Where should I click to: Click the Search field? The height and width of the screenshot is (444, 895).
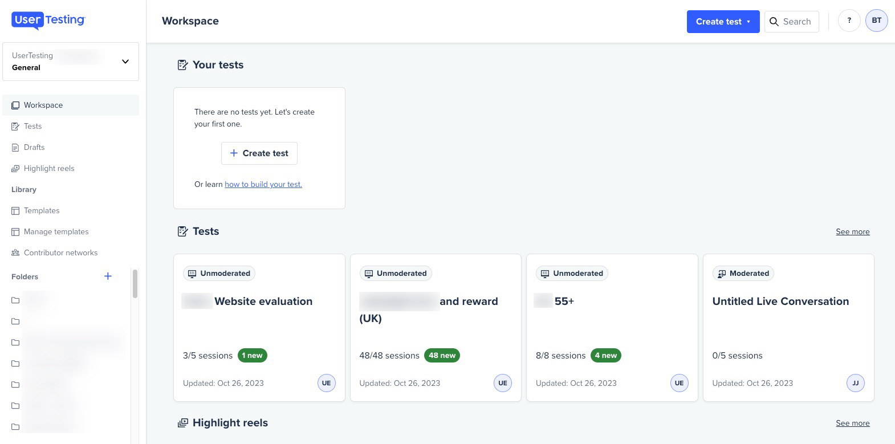[x=791, y=22]
